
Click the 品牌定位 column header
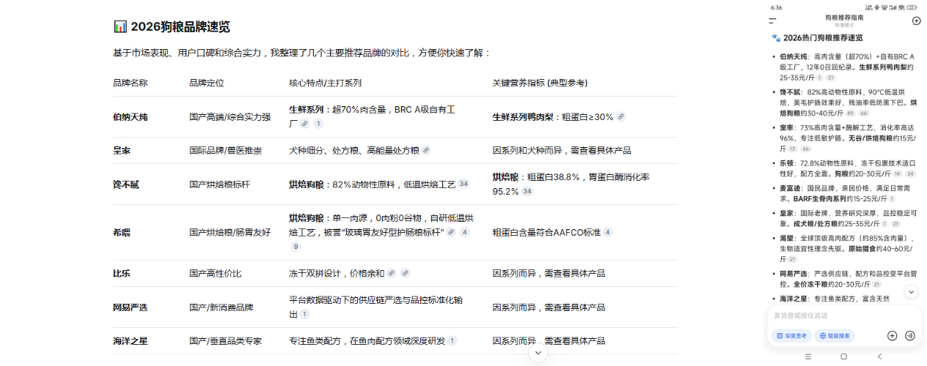pos(207,83)
